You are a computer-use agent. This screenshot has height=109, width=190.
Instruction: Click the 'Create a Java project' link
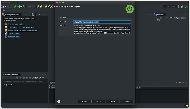pyautogui.click(x=16, y=24)
